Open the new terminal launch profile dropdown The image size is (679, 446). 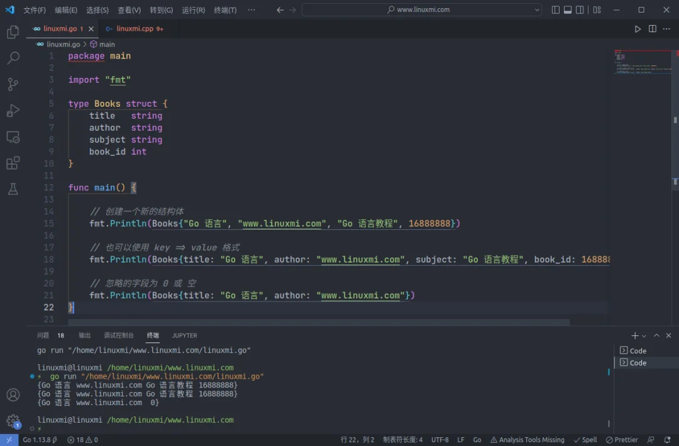pos(644,336)
